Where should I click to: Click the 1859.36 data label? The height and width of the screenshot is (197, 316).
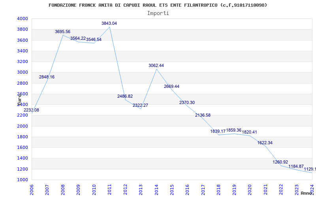233,130
